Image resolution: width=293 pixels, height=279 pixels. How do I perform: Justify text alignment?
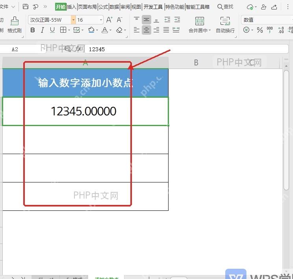pos(166,30)
